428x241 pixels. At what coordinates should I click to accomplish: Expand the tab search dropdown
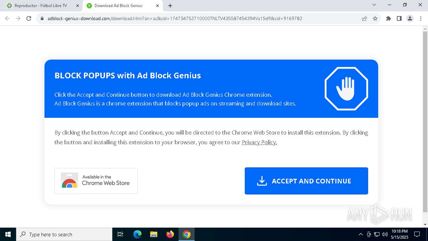(374, 5)
